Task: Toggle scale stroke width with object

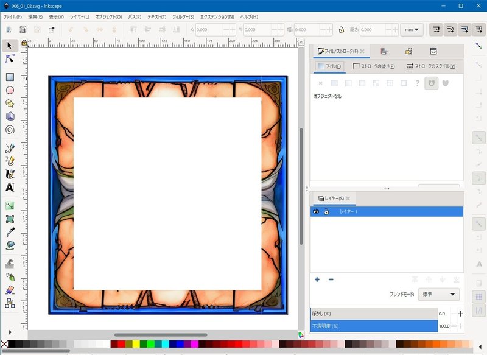Action: [436, 30]
